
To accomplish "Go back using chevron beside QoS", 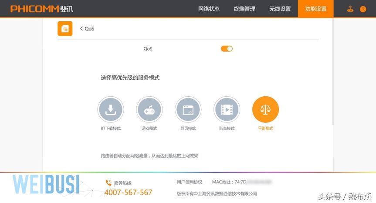I will pyautogui.click(x=81, y=29).
